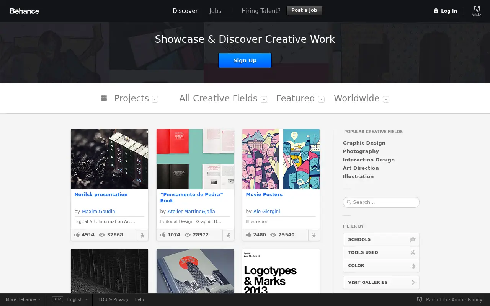This screenshot has height=306, width=490.
Task: View Maxim Goudin's profile
Action: (98, 211)
